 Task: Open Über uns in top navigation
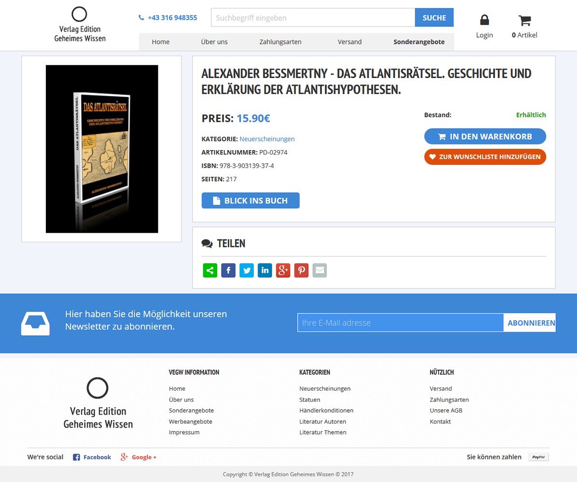214,42
